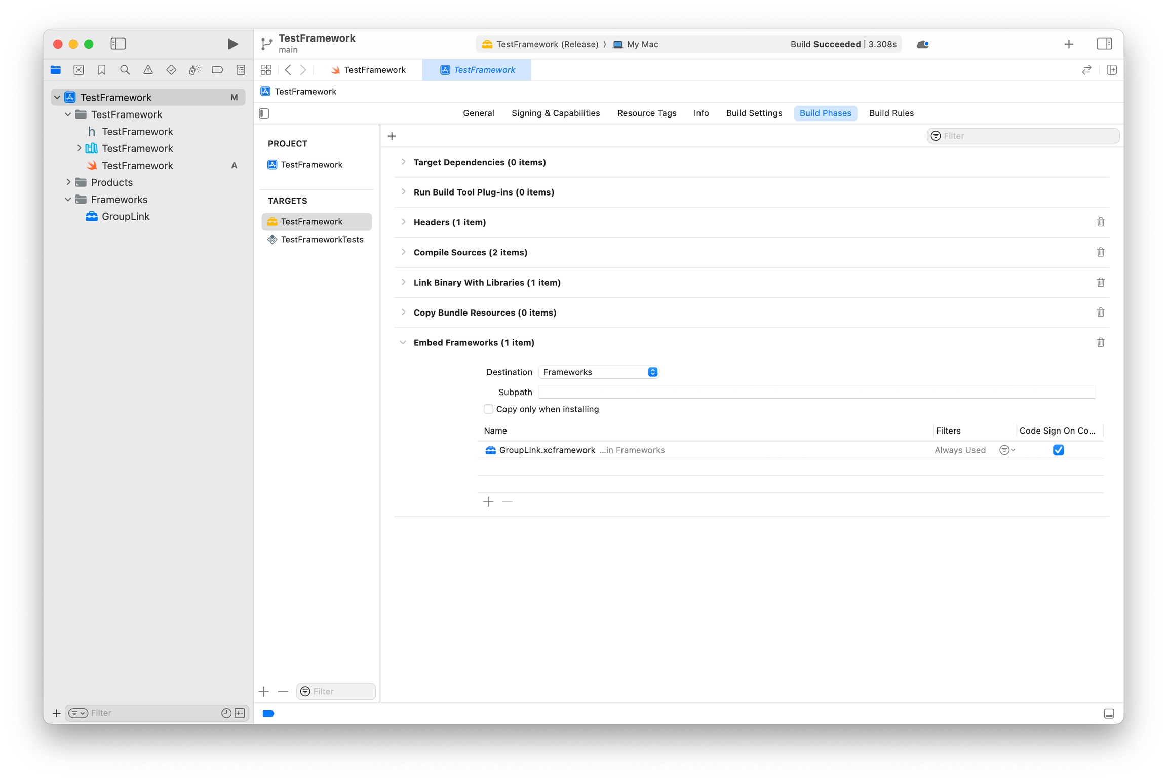Open the Signing & Capabilities tab
The width and height of the screenshot is (1167, 781).
[555, 113]
